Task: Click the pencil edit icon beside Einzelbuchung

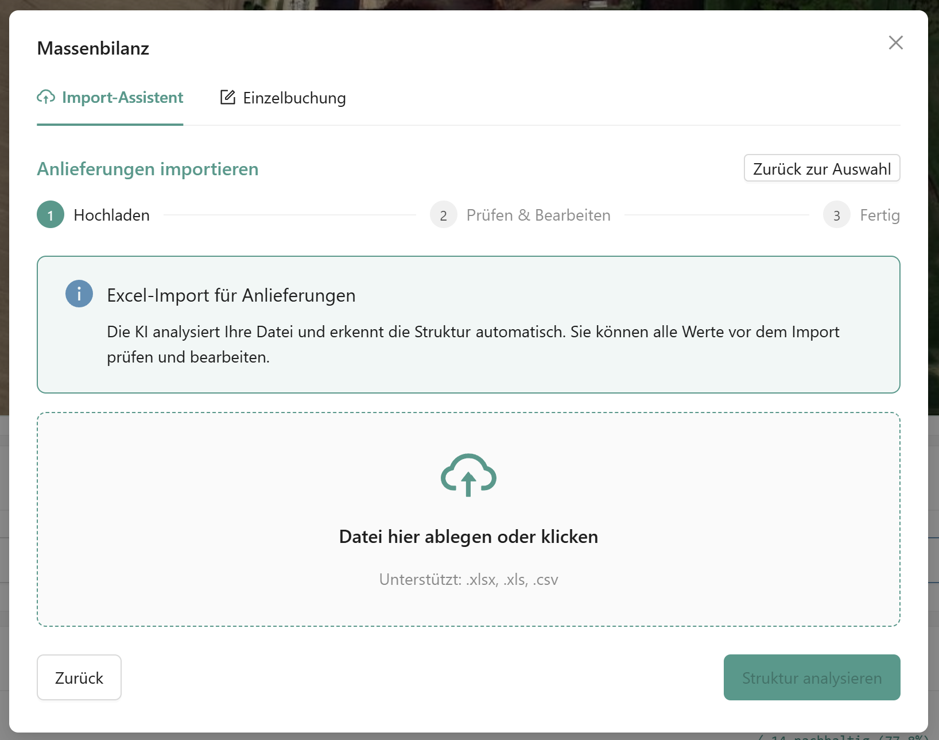Action: [227, 97]
